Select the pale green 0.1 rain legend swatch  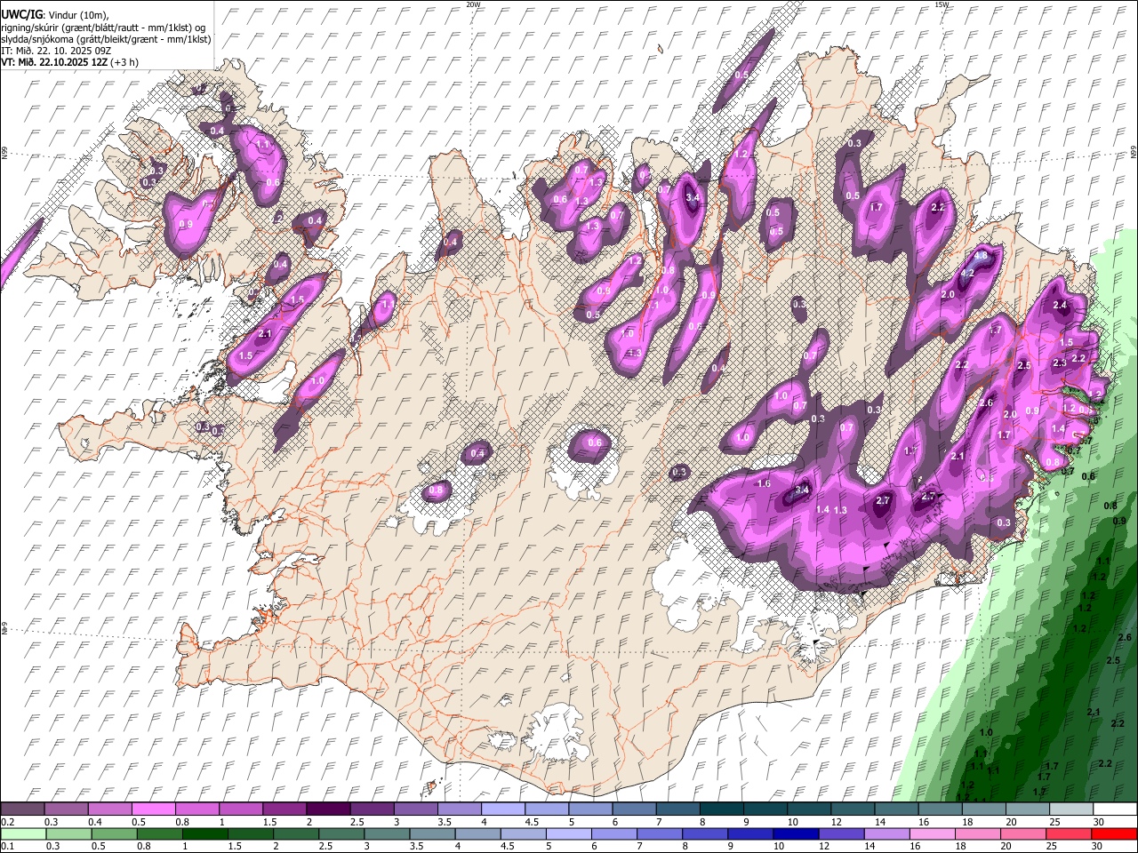click(22, 833)
